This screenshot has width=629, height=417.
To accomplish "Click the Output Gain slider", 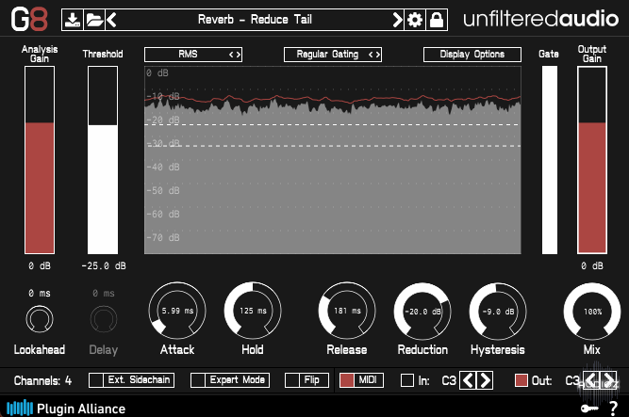I will point(592,160).
